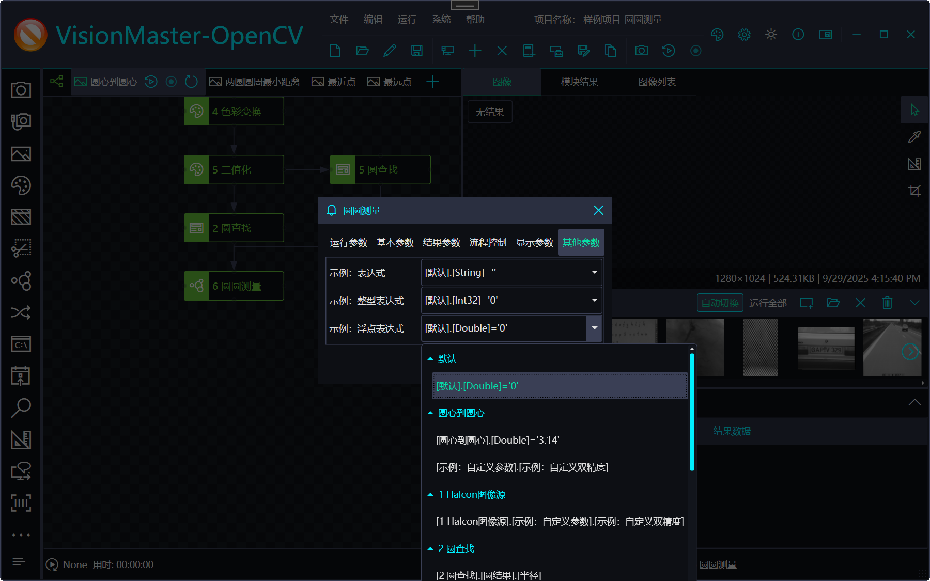Open the 图像列表 tab

point(657,82)
